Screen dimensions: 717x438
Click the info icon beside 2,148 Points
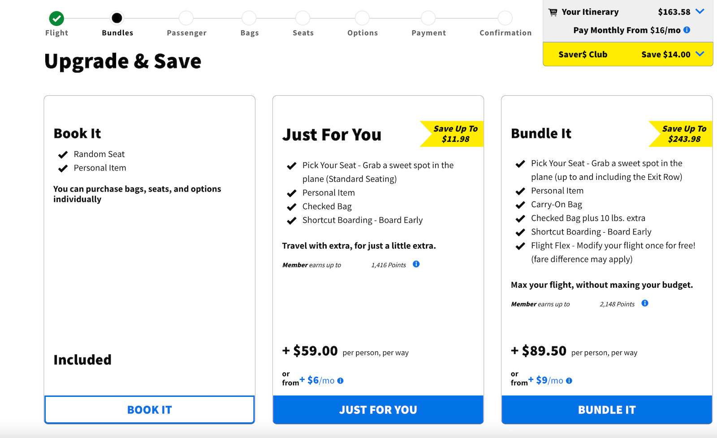tap(645, 303)
